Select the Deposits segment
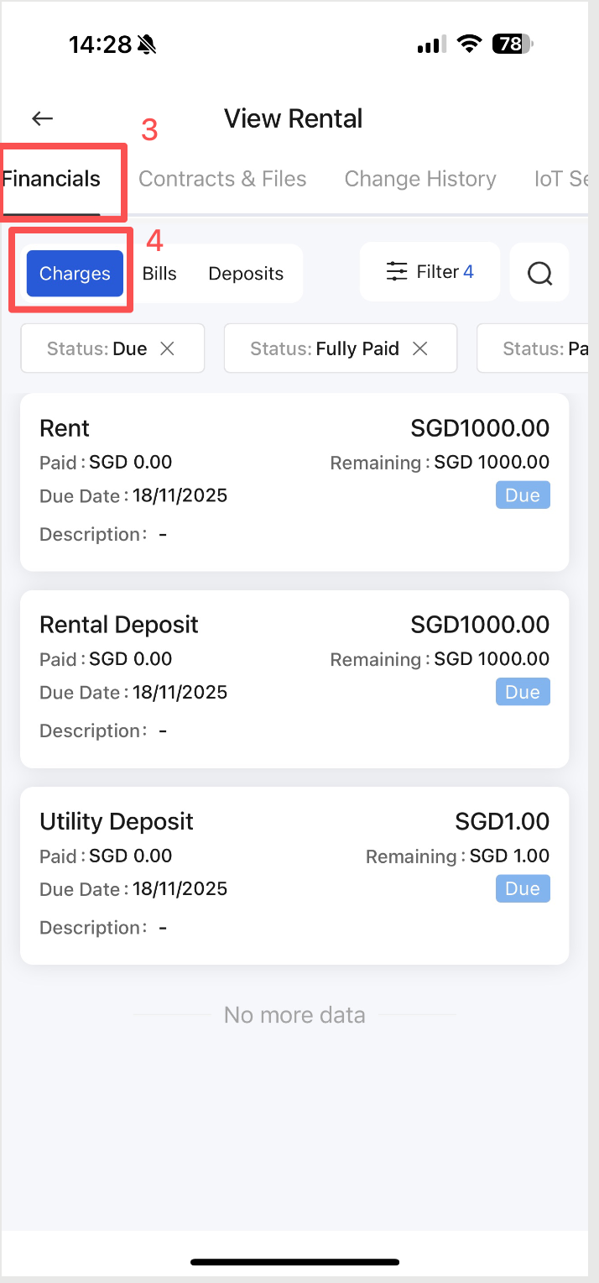Viewport: 599px width, 1283px height. click(x=246, y=274)
